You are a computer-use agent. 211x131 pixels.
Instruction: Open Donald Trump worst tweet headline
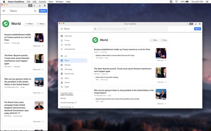117,99
